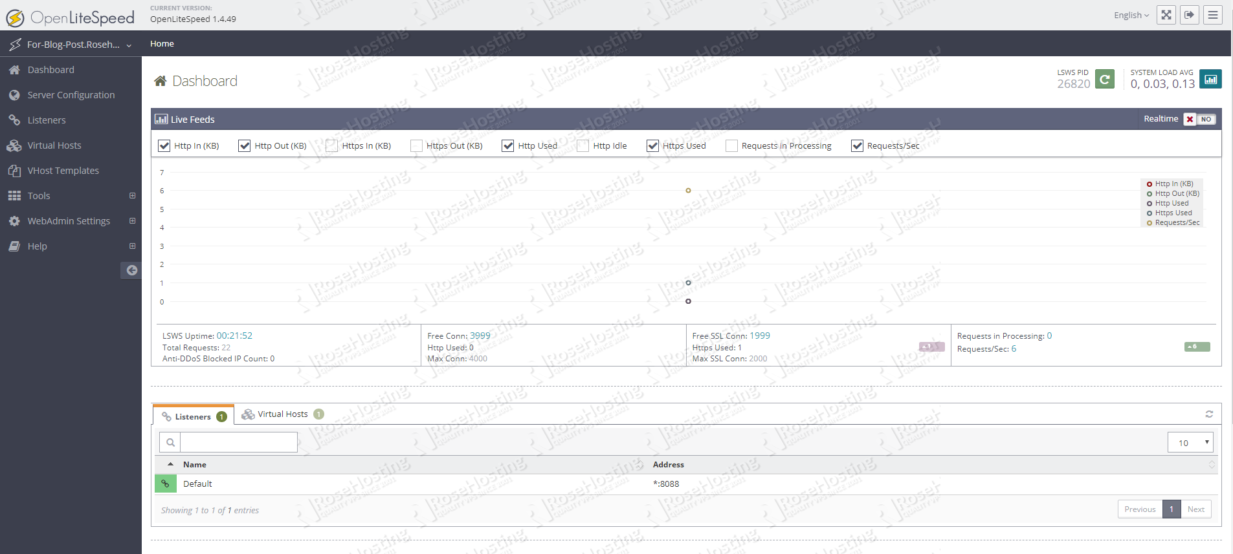
Task: Open Server Configuration in the sidebar
Action: coord(71,95)
